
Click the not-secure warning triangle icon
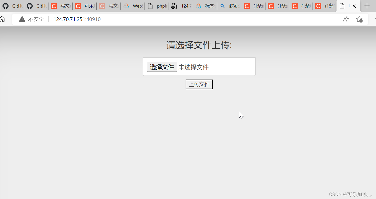(x=22, y=19)
